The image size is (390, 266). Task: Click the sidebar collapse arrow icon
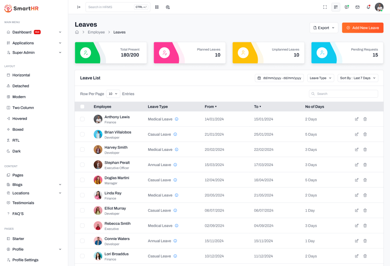pyautogui.click(x=79, y=7)
